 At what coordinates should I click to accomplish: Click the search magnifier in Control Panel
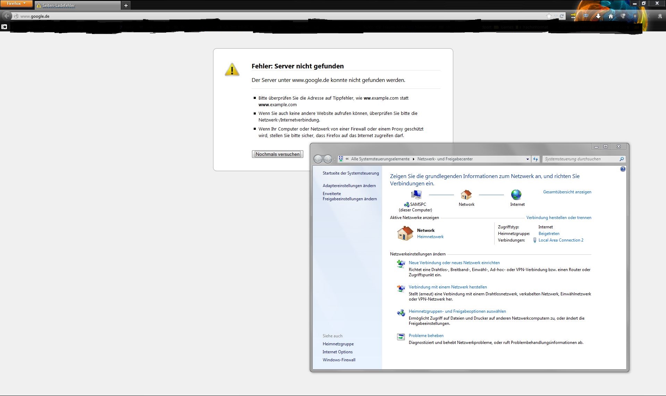(x=622, y=159)
